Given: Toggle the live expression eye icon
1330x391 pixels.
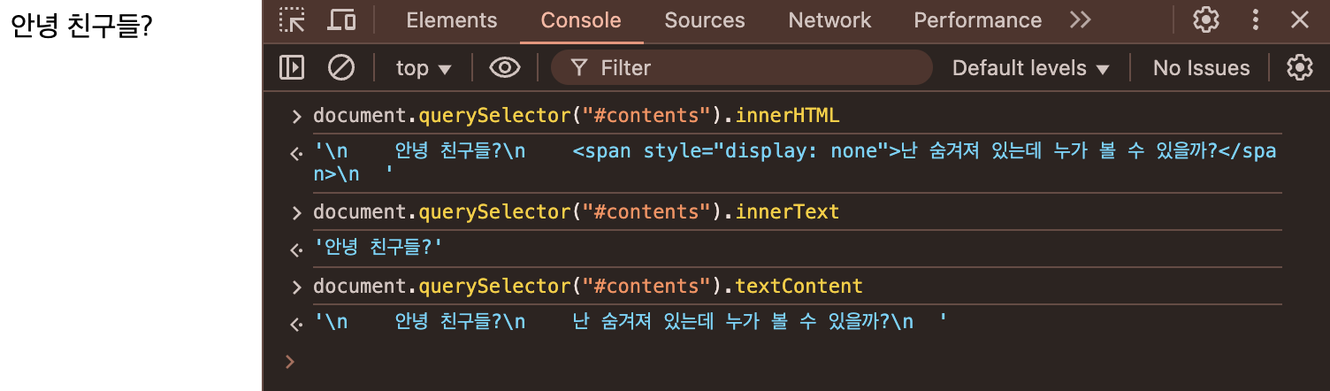Looking at the screenshot, I should 505,68.
